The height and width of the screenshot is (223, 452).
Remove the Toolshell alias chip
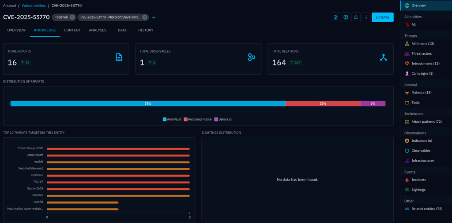72,17
